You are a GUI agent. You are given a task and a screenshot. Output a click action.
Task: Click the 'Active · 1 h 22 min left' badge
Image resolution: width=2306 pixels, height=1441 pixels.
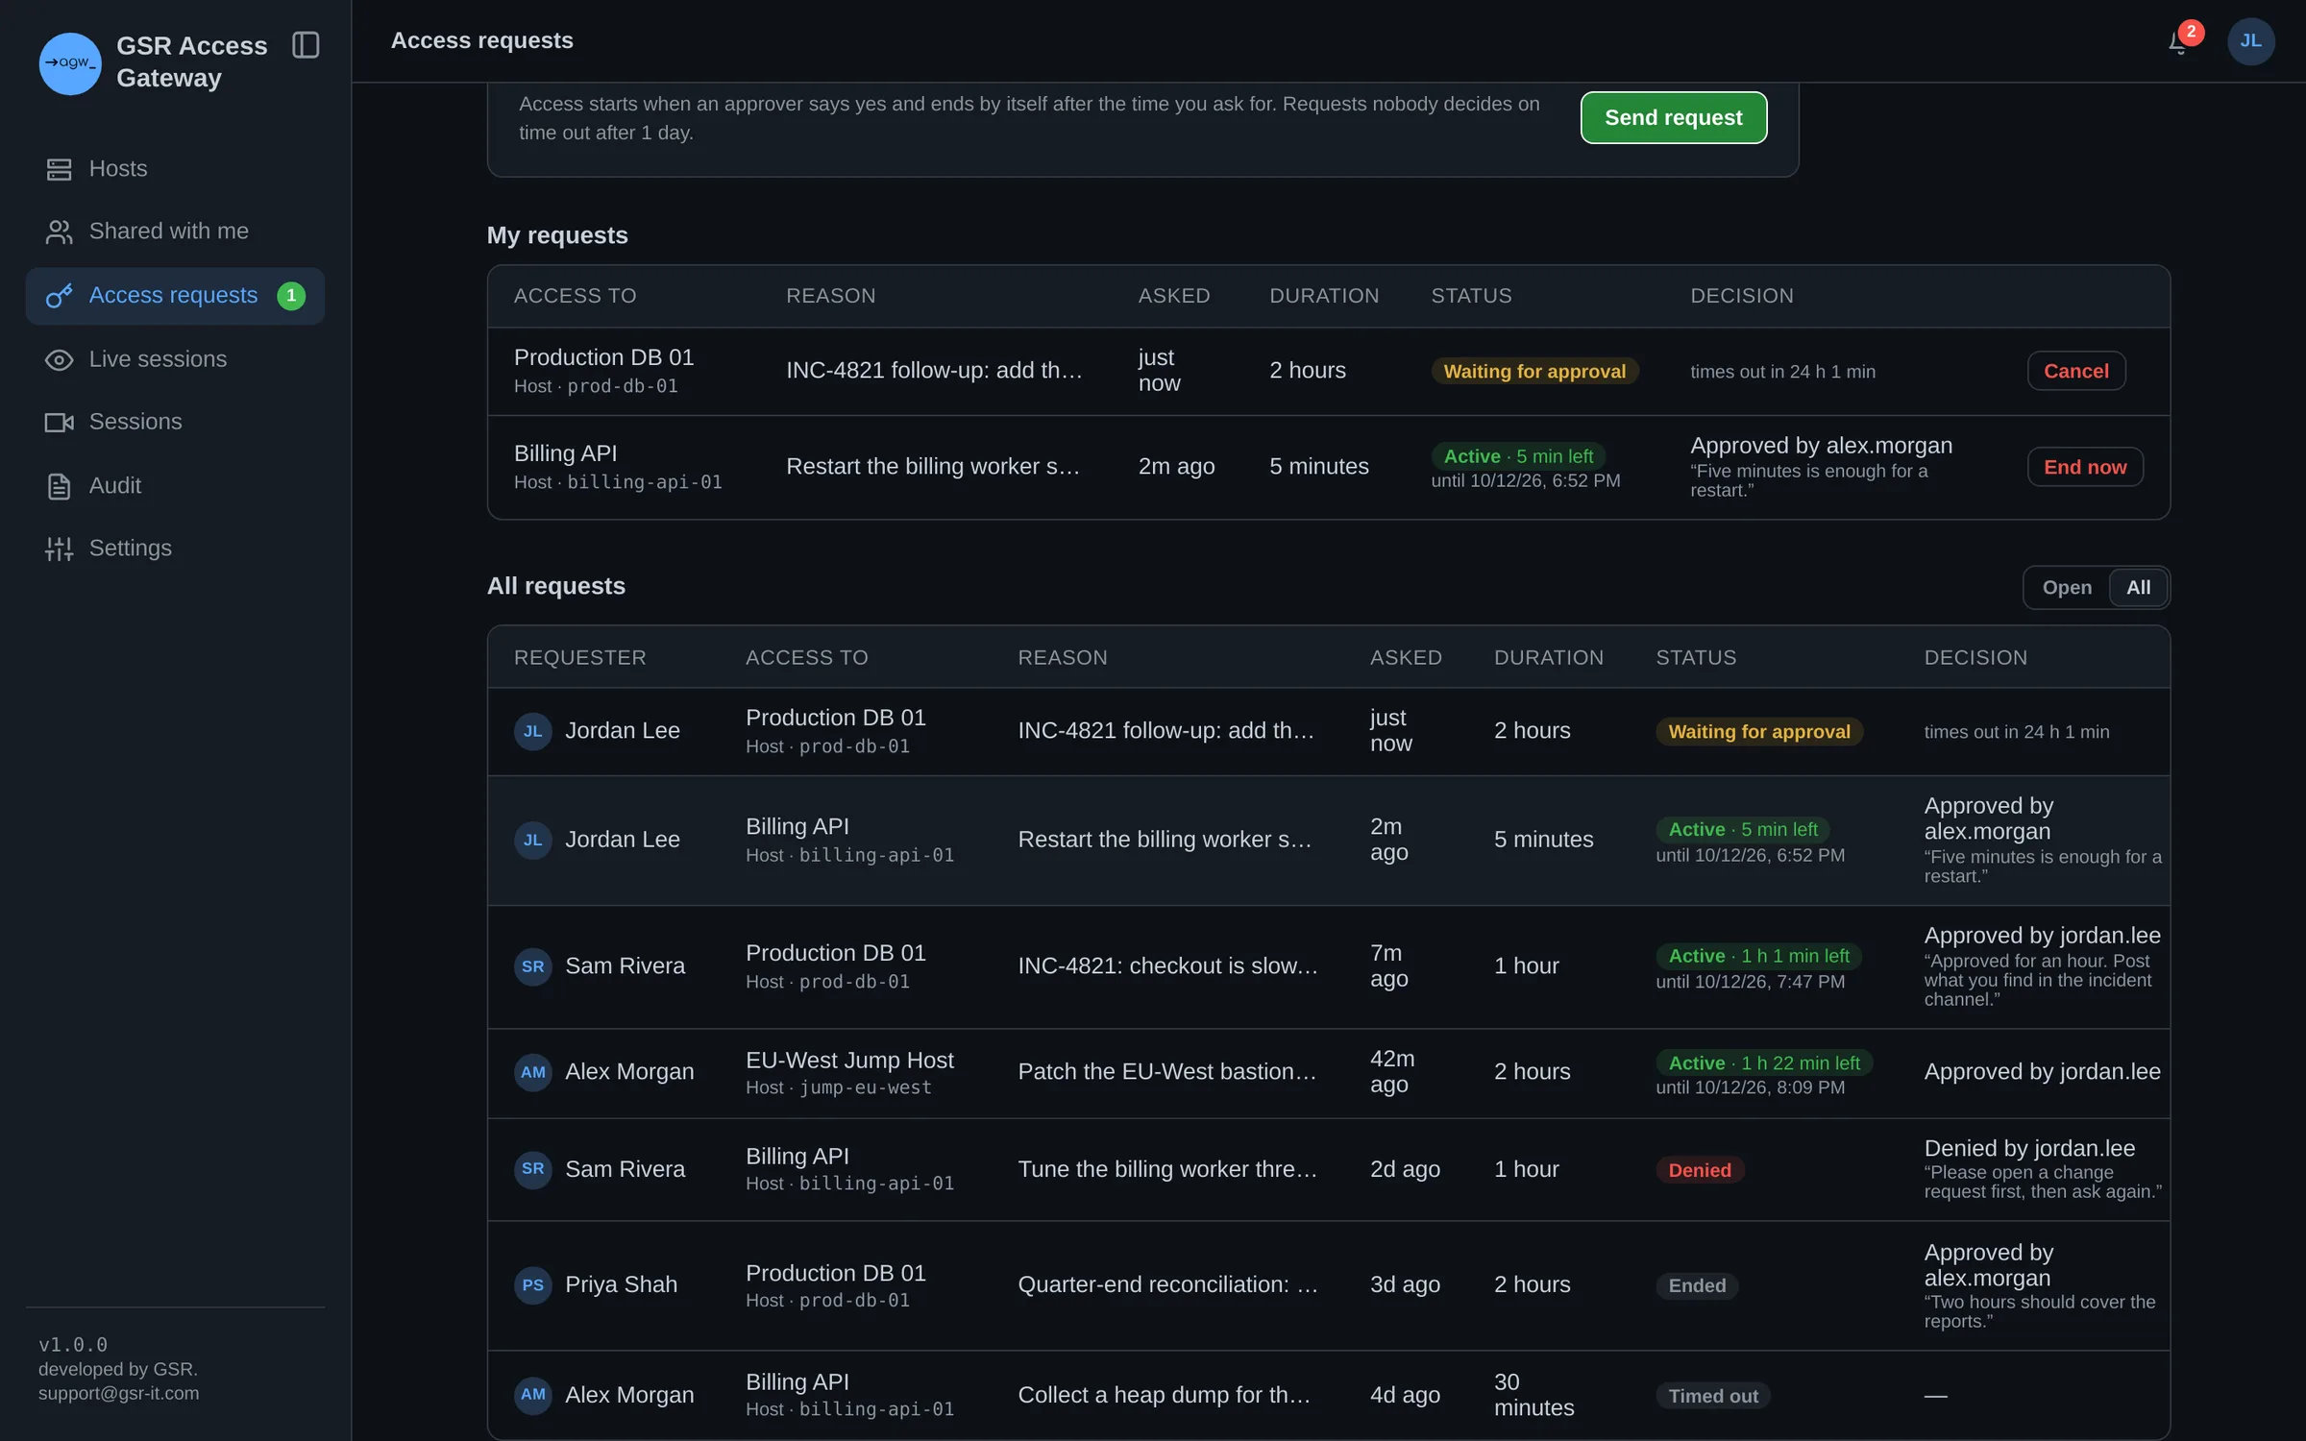point(1764,1062)
